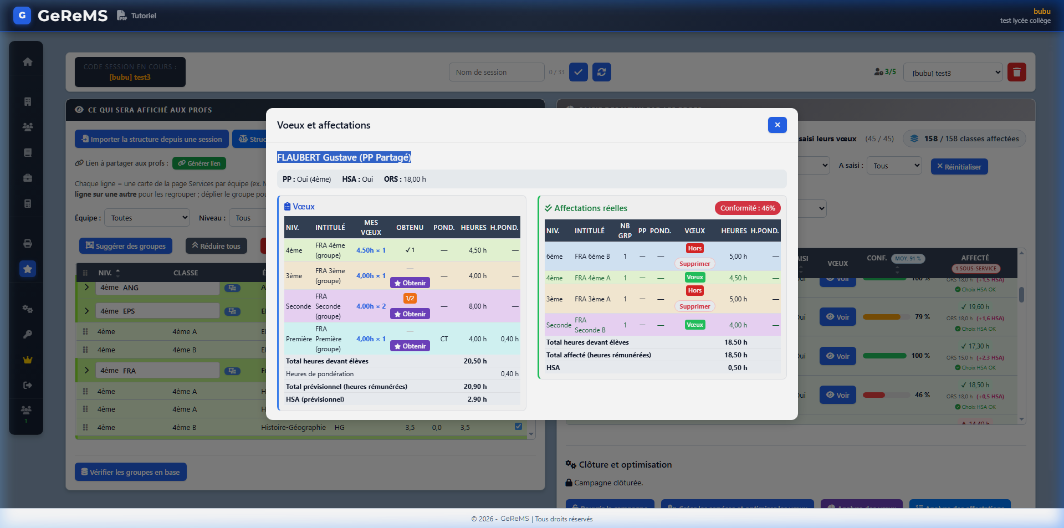
Task: Select the three-people users icon below the building icon
Action: coord(28,127)
